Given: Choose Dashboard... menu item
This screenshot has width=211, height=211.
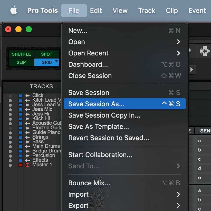Looking at the screenshot, I should [124, 64].
